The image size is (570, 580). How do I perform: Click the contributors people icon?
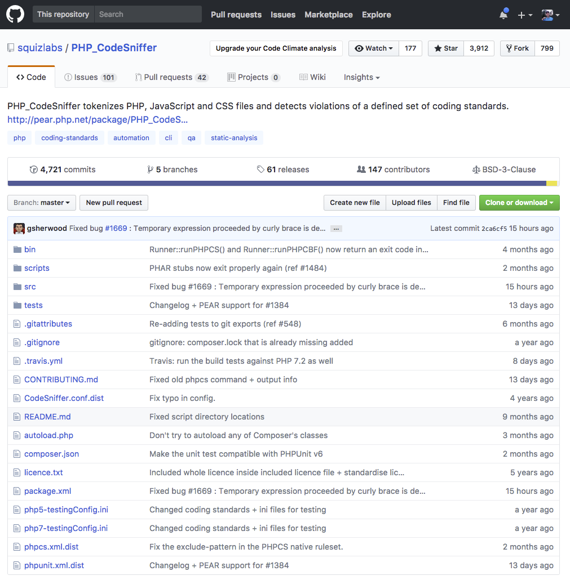[x=361, y=169]
